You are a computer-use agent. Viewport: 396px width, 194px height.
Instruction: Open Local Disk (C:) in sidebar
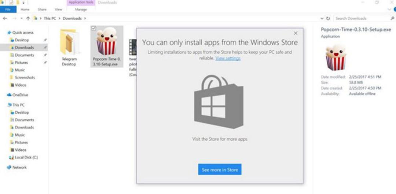[x=26, y=157]
